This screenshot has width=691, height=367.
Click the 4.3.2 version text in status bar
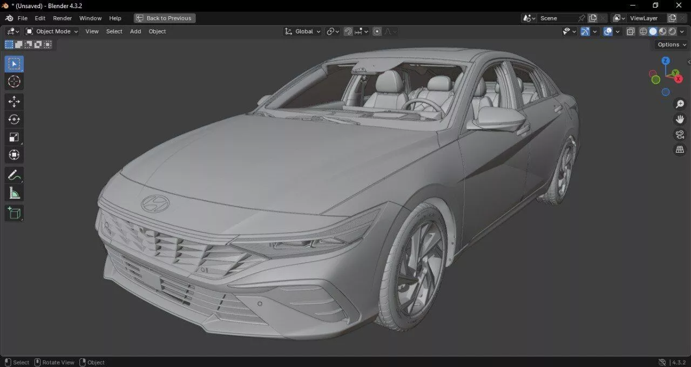tap(679, 362)
